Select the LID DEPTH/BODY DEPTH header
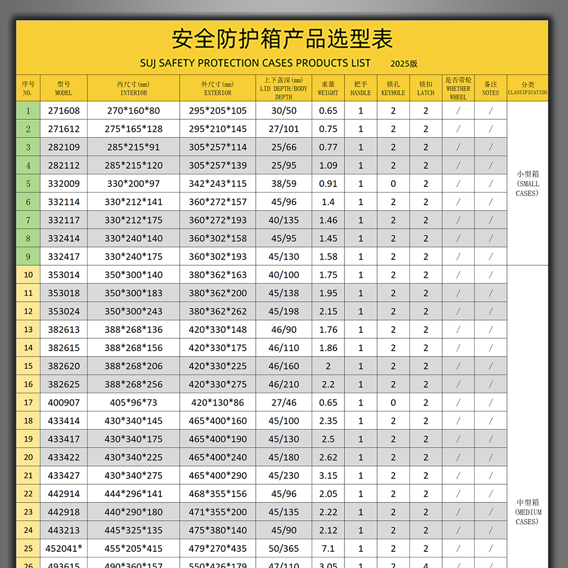Image resolution: width=568 pixels, height=568 pixels. (x=283, y=88)
